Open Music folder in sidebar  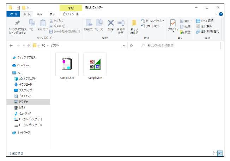point(23,113)
